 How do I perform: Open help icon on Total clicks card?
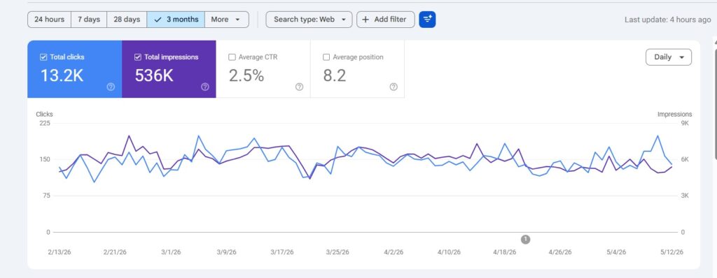[x=111, y=87]
